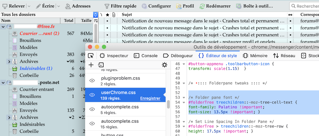Expand the Archives folder under free.fr account
319x136 pixels.
[9, 61]
